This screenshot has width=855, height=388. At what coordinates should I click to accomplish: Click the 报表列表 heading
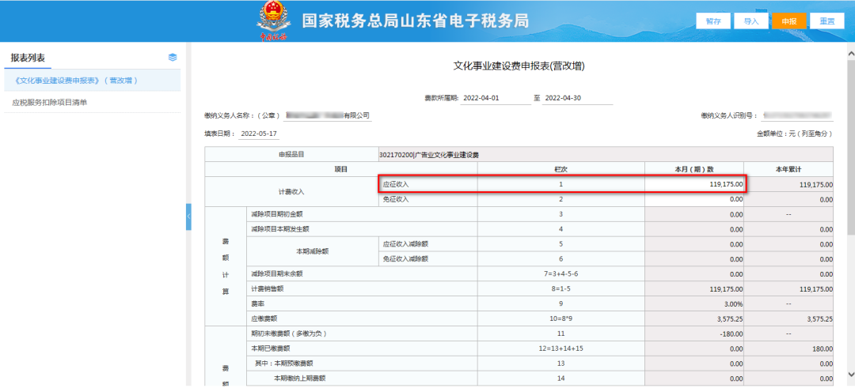(x=28, y=57)
